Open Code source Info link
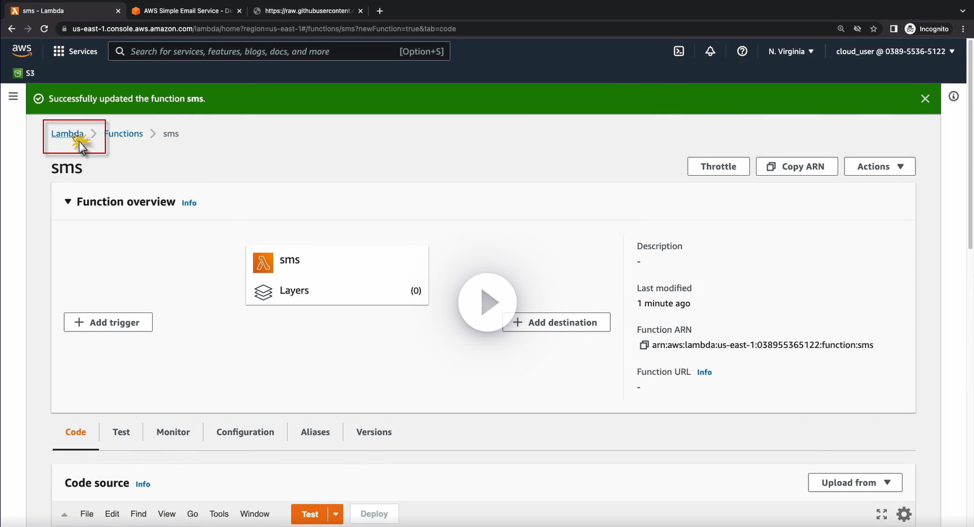974x527 pixels. [x=143, y=484]
